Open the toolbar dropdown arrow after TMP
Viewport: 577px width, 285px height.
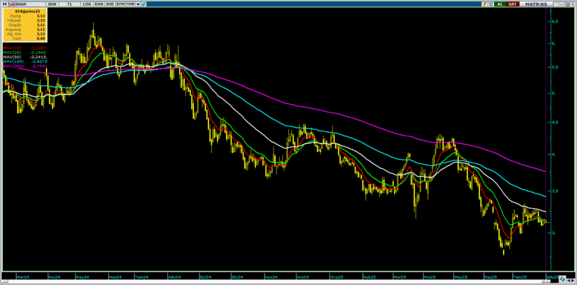(x=137, y=4)
